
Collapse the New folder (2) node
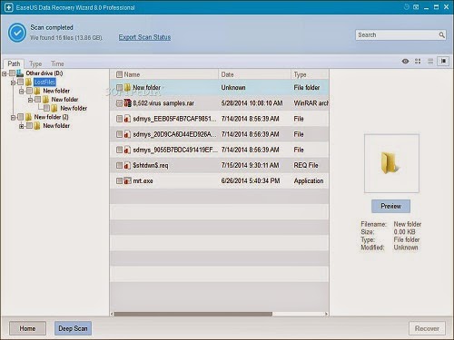click(13, 117)
